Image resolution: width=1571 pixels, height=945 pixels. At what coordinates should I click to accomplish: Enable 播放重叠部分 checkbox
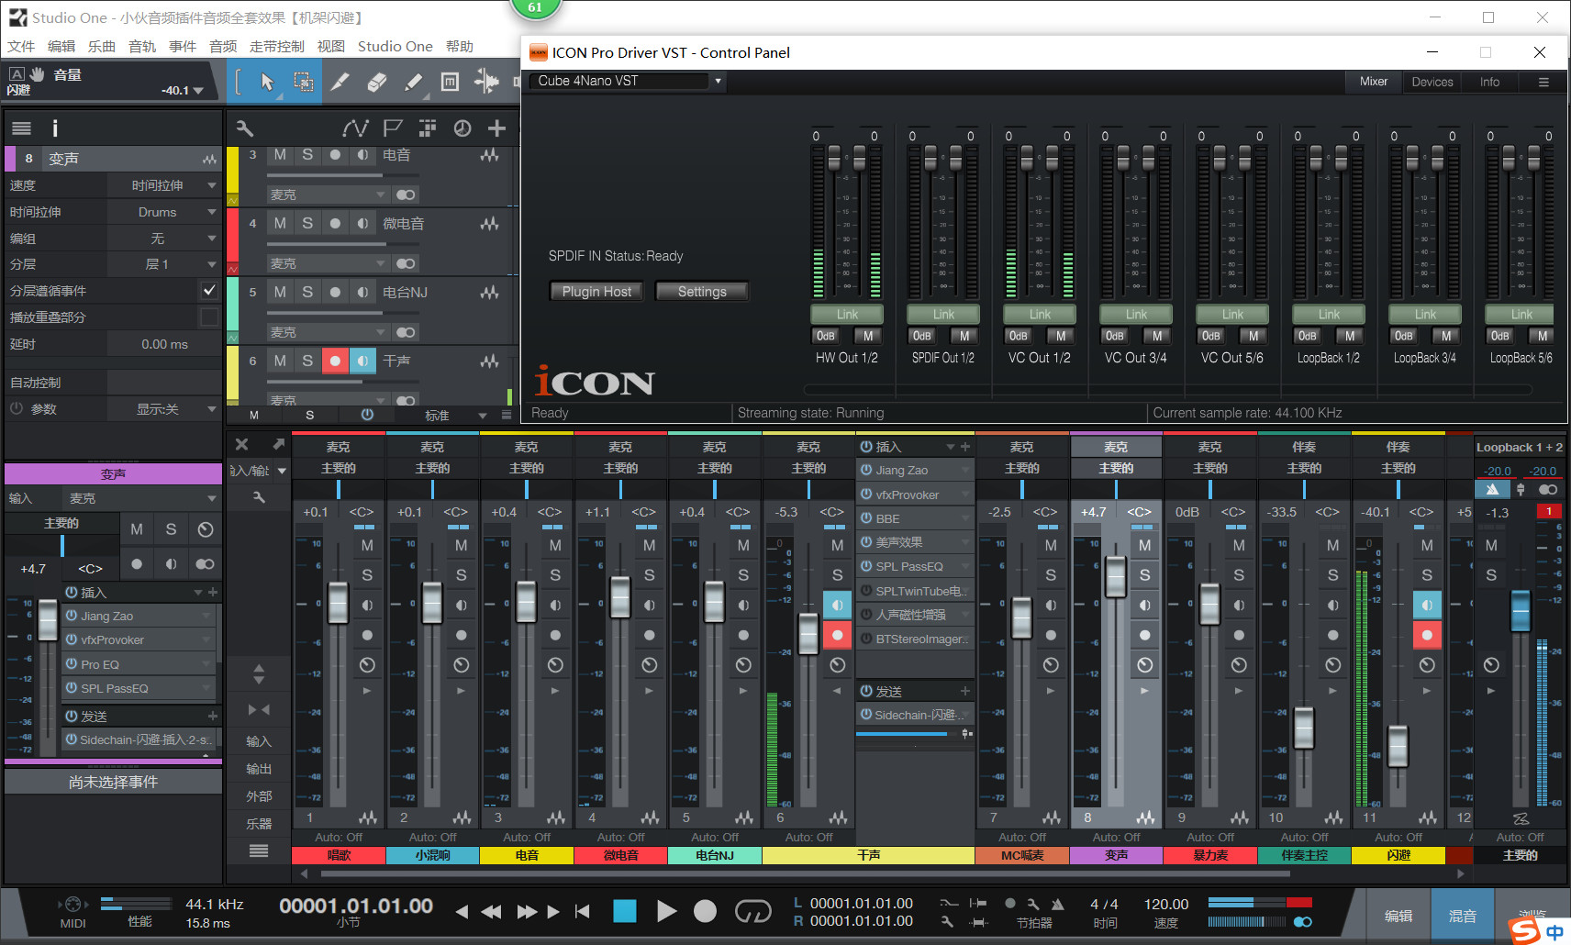click(x=209, y=317)
